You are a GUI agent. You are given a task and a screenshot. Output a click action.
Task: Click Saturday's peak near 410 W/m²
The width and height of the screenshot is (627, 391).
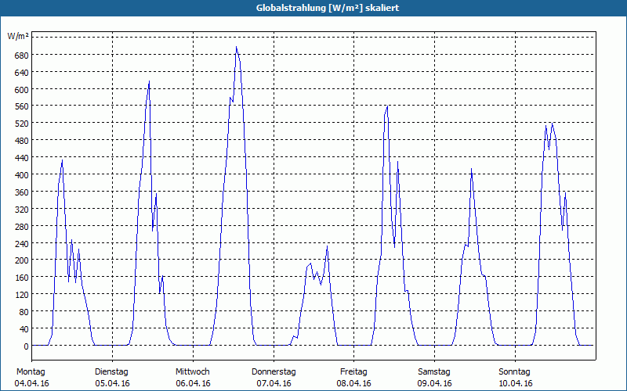tap(472, 169)
